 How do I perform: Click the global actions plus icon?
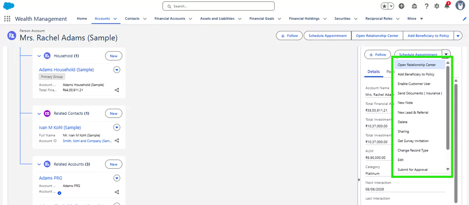click(401, 6)
